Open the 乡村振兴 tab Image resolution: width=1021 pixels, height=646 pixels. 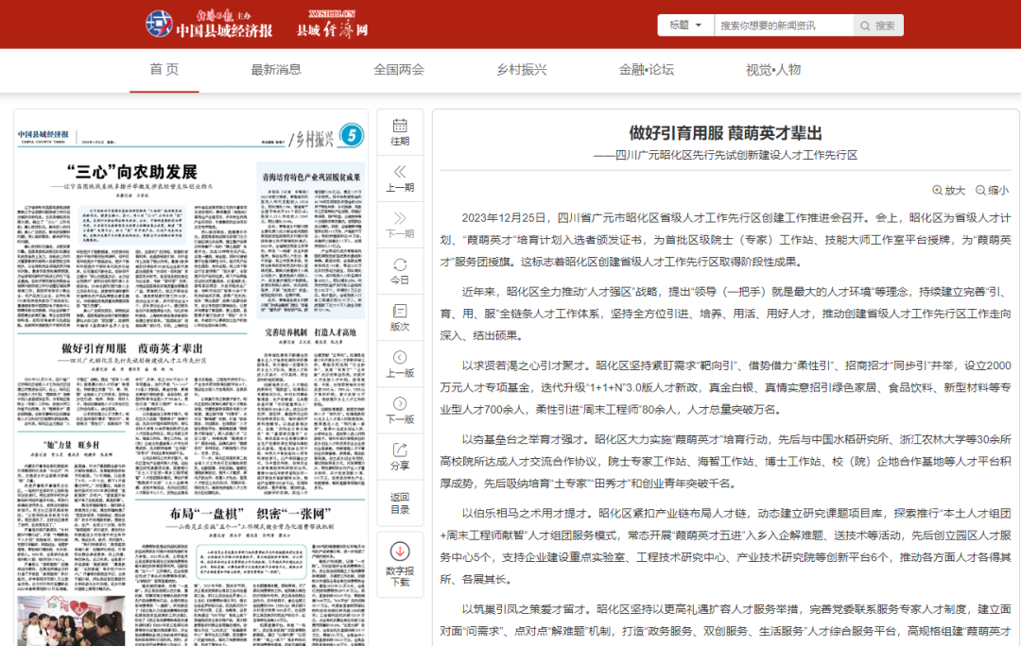tap(522, 70)
